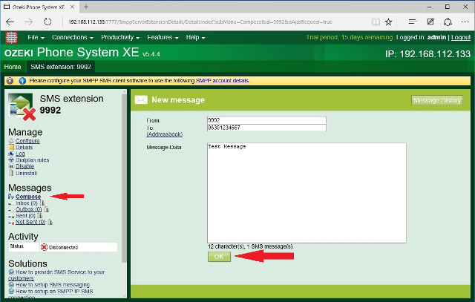View the Log under Manage

pyautogui.click(x=20, y=154)
